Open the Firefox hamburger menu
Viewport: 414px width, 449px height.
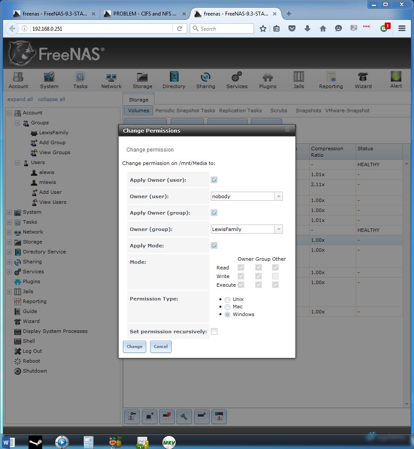tap(401, 28)
